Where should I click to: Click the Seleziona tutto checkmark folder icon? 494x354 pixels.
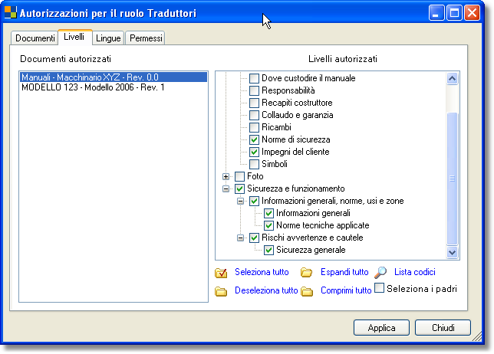coord(221,273)
